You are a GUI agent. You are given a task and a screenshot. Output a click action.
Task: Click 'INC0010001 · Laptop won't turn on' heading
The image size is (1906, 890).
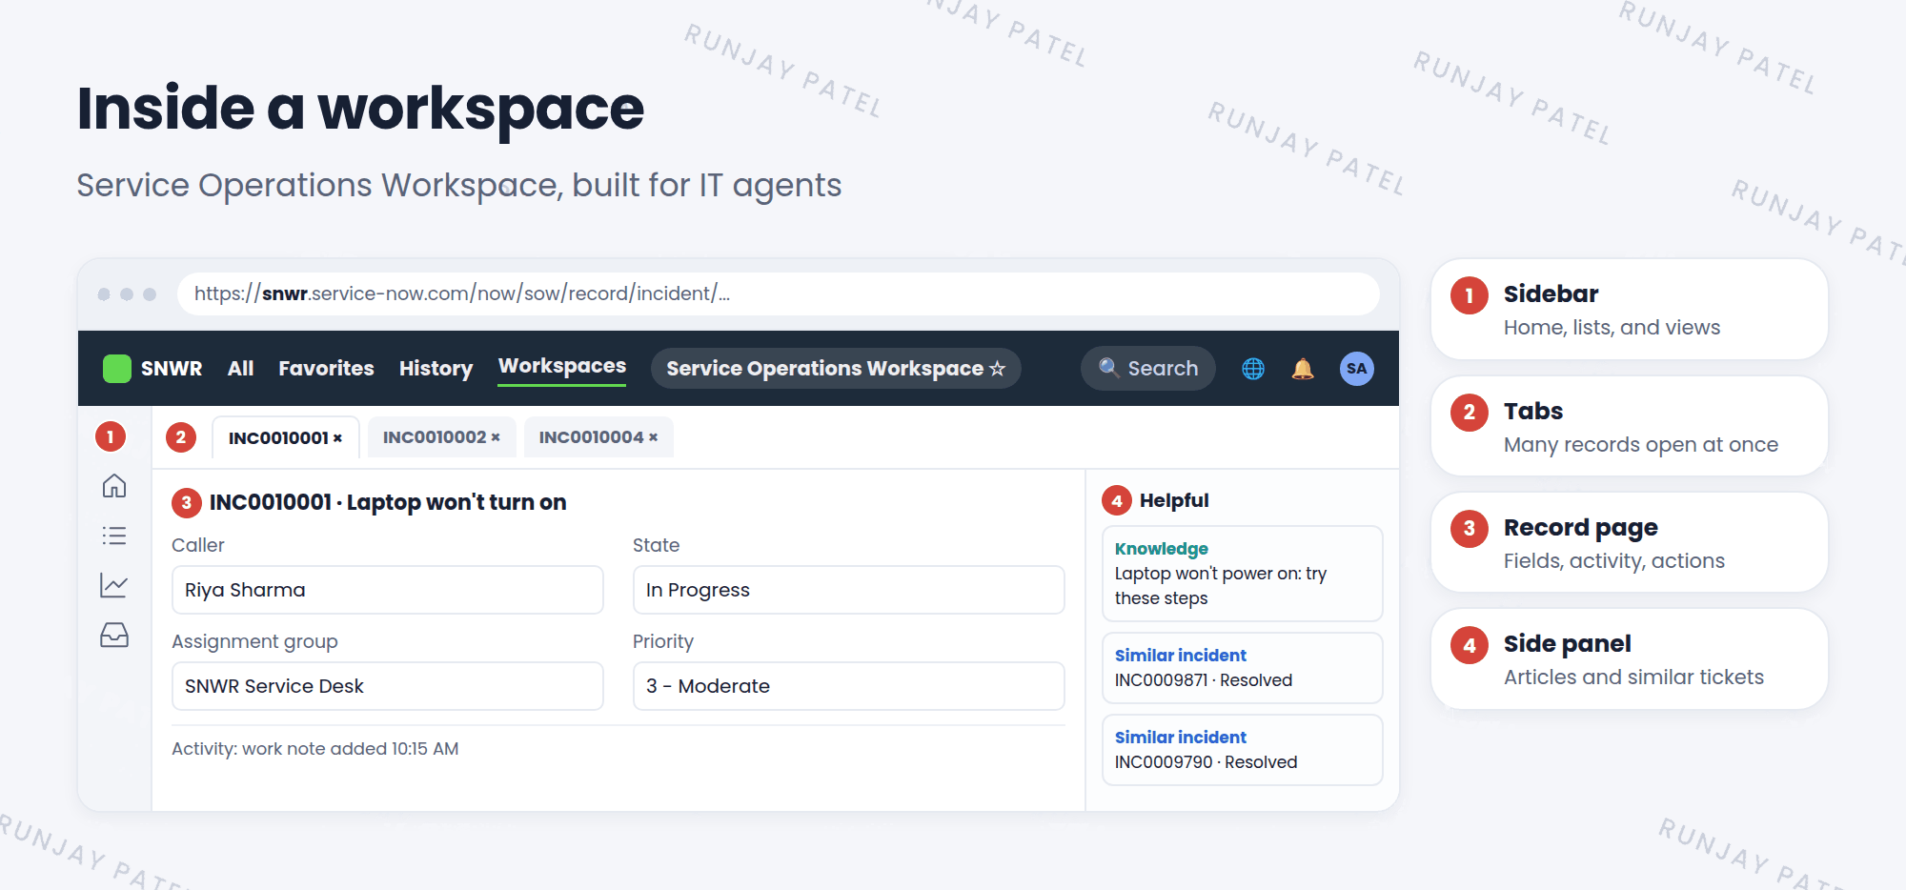point(388,502)
